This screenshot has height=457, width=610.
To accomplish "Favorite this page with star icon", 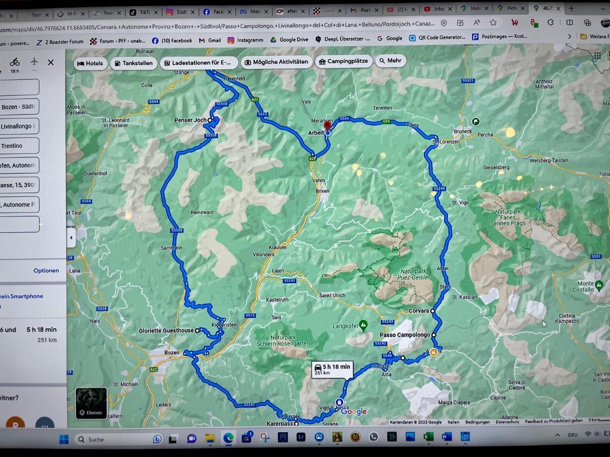I will (493, 23).
